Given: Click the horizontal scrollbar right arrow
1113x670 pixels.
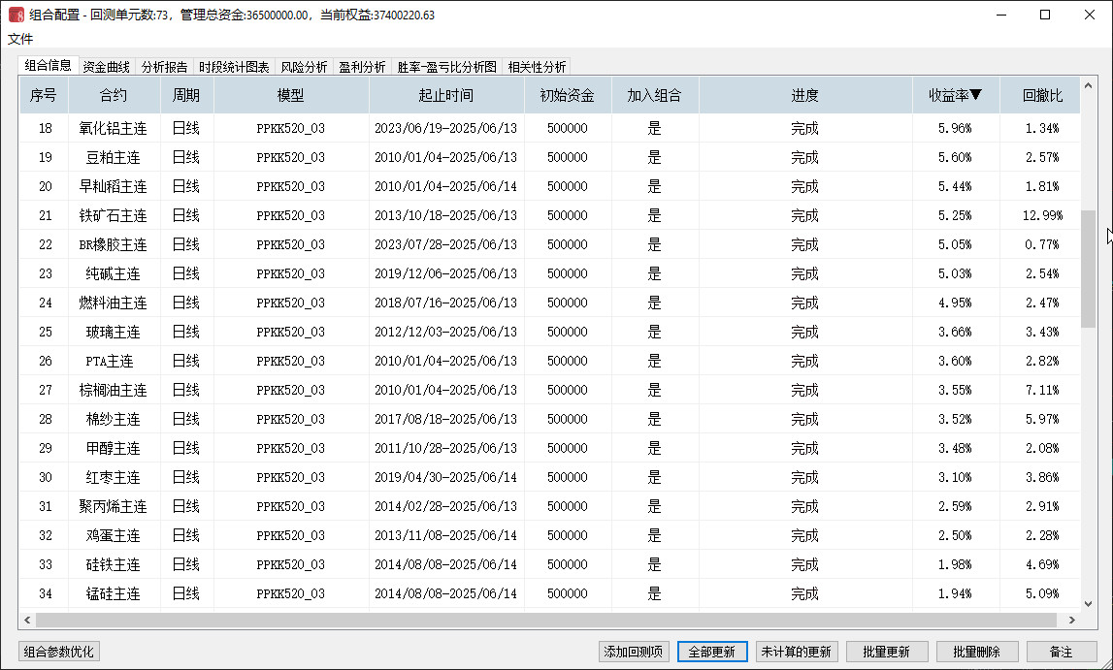Looking at the screenshot, I should 1071,620.
